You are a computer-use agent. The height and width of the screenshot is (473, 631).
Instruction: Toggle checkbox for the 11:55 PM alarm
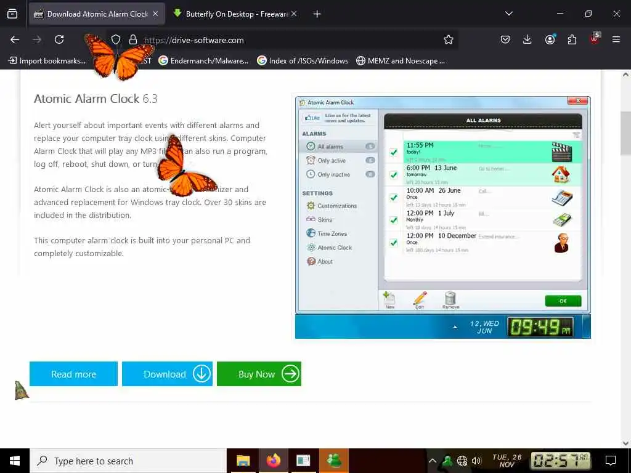(x=394, y=152)
